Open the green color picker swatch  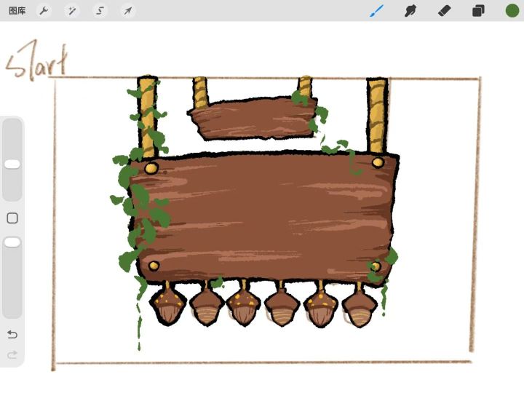point(512,11)
